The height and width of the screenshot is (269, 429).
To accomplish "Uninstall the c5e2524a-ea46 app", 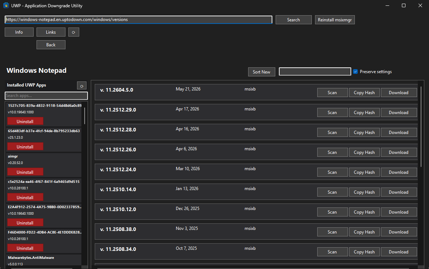I will (x=25, y=198).
